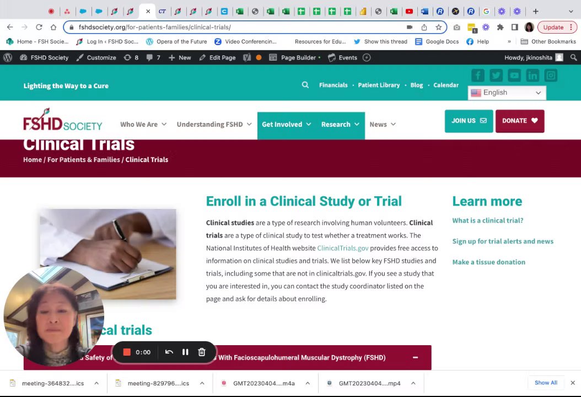Image resolution: width=581 pixels, height=397 pixels.
Task: Select Edit Page in admin bar
Action: (218, 57)
